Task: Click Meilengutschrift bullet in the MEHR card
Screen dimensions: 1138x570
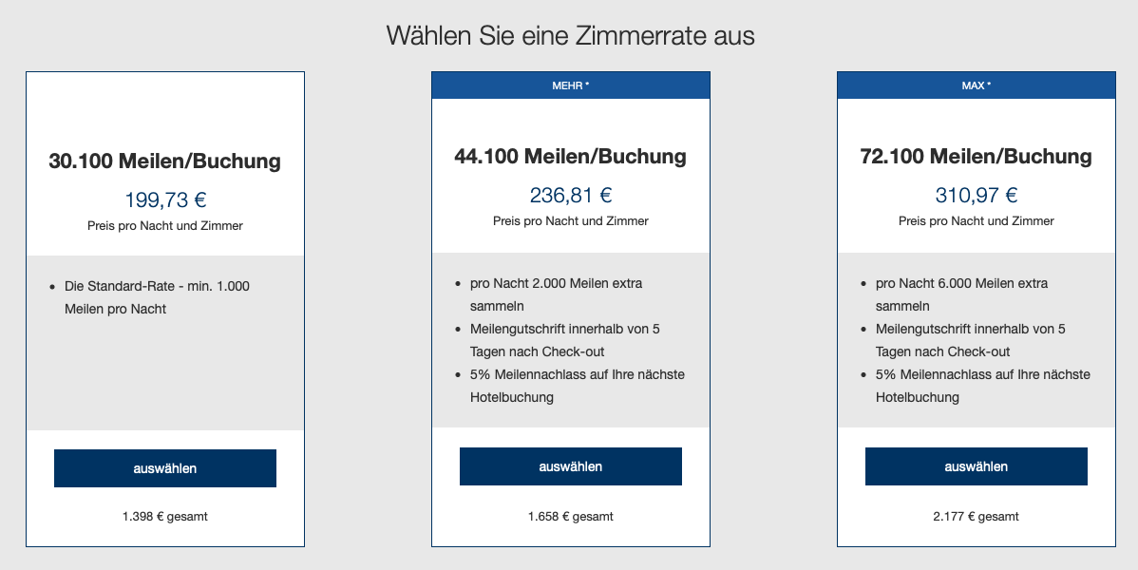Action: [x=564, y=340]
